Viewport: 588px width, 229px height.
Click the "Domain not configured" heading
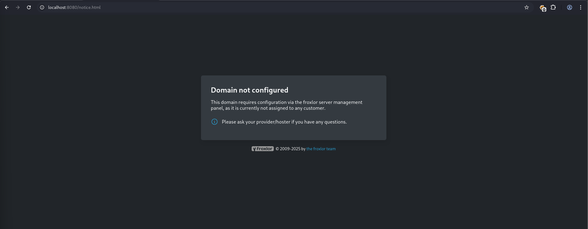pos(249,90)
